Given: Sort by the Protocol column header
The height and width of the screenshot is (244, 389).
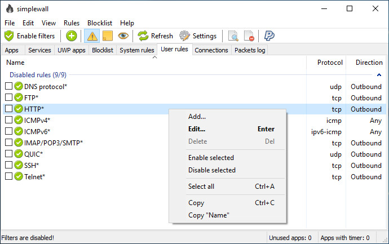Looking at the screenshot, I should 330,63.
